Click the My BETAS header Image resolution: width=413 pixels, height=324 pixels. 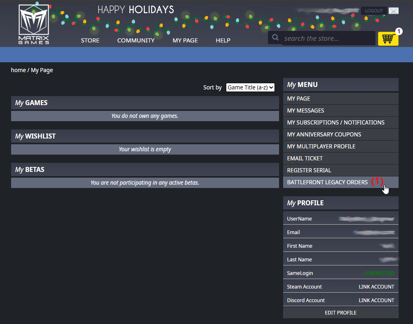coord(145,169)
